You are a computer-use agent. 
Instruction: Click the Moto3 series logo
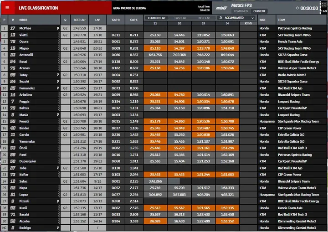(x=221, y=8)
